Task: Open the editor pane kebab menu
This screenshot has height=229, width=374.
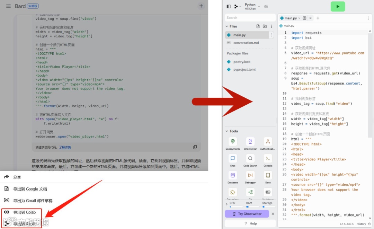Action: click(368, 18)
